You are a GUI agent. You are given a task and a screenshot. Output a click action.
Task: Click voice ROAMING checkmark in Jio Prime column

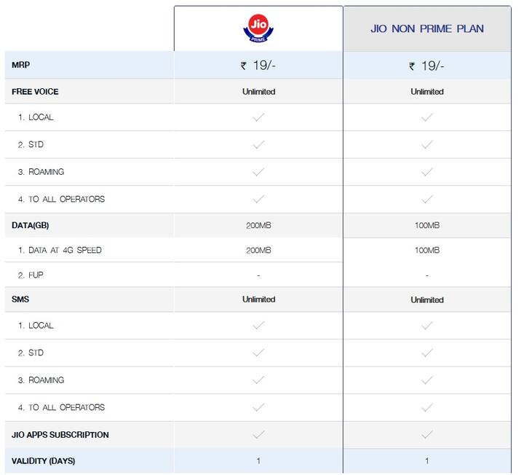click(258, 172)
